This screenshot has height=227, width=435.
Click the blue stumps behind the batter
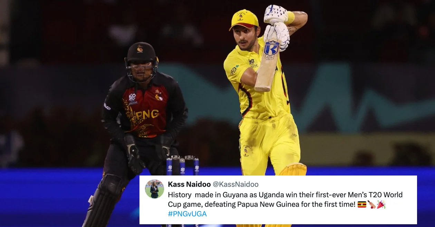183,165
